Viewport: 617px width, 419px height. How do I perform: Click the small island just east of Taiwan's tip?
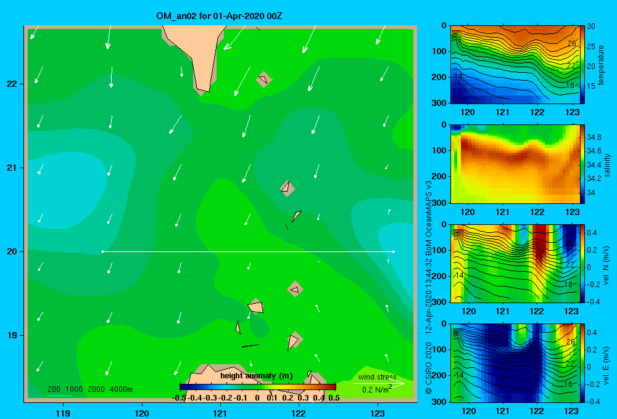(263, 79)
